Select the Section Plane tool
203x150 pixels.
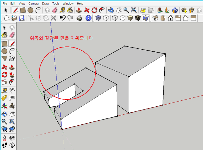pyautogui.click(x=12, y=145)
